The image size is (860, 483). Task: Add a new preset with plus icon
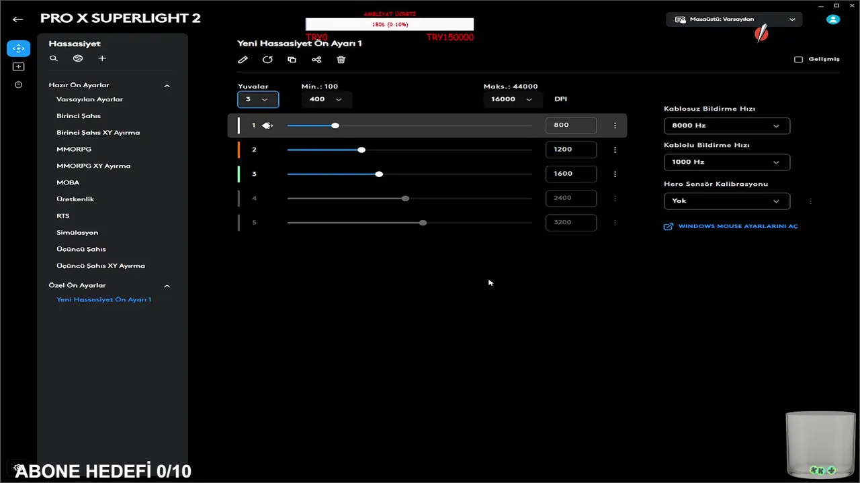coord(102,58)
